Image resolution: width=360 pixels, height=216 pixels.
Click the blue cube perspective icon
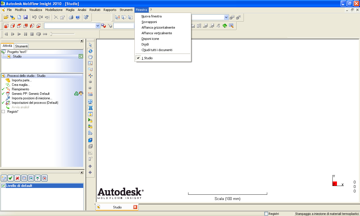tap(90, 140)
